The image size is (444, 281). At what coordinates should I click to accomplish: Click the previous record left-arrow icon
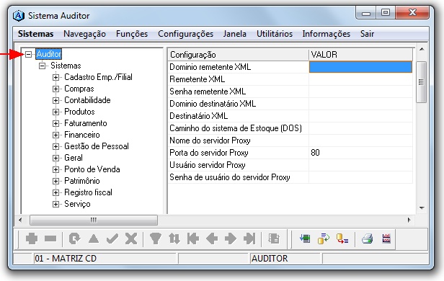(x=212, y=238)
